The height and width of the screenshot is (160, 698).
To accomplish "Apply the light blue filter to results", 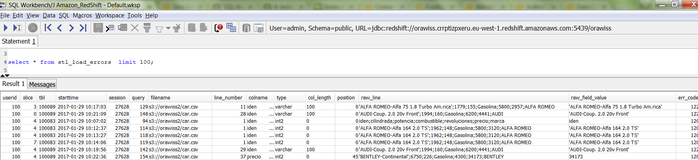I will (159, 29).
